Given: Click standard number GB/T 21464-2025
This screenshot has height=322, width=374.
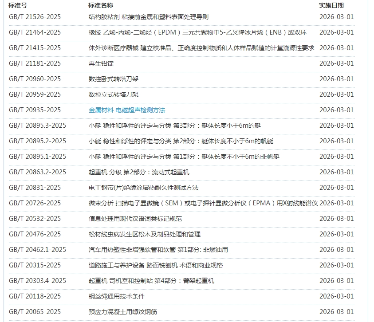Looking at the screenshot, I should (35, 32).
